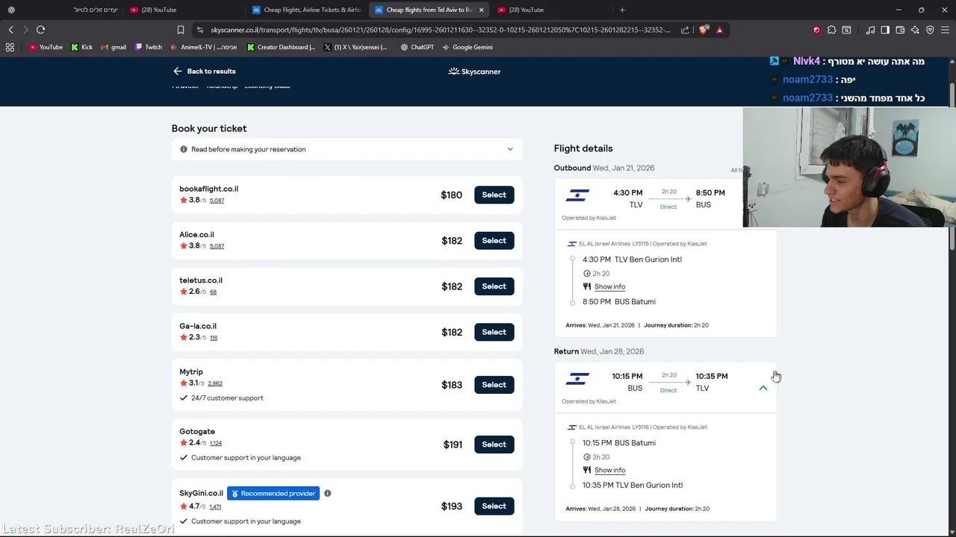Click the browser back arrow
Screen dimensions: 956x537
10,30
